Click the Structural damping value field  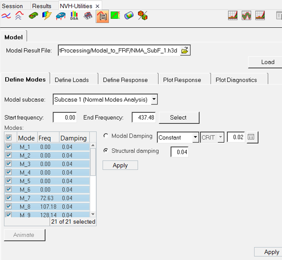pos(180,152)
